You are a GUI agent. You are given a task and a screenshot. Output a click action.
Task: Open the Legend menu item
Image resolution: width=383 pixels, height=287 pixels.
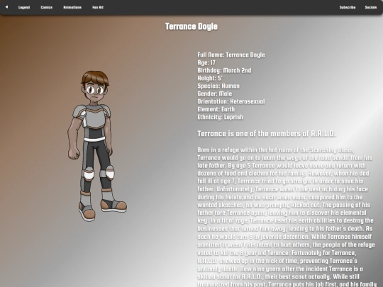point(24,7)
